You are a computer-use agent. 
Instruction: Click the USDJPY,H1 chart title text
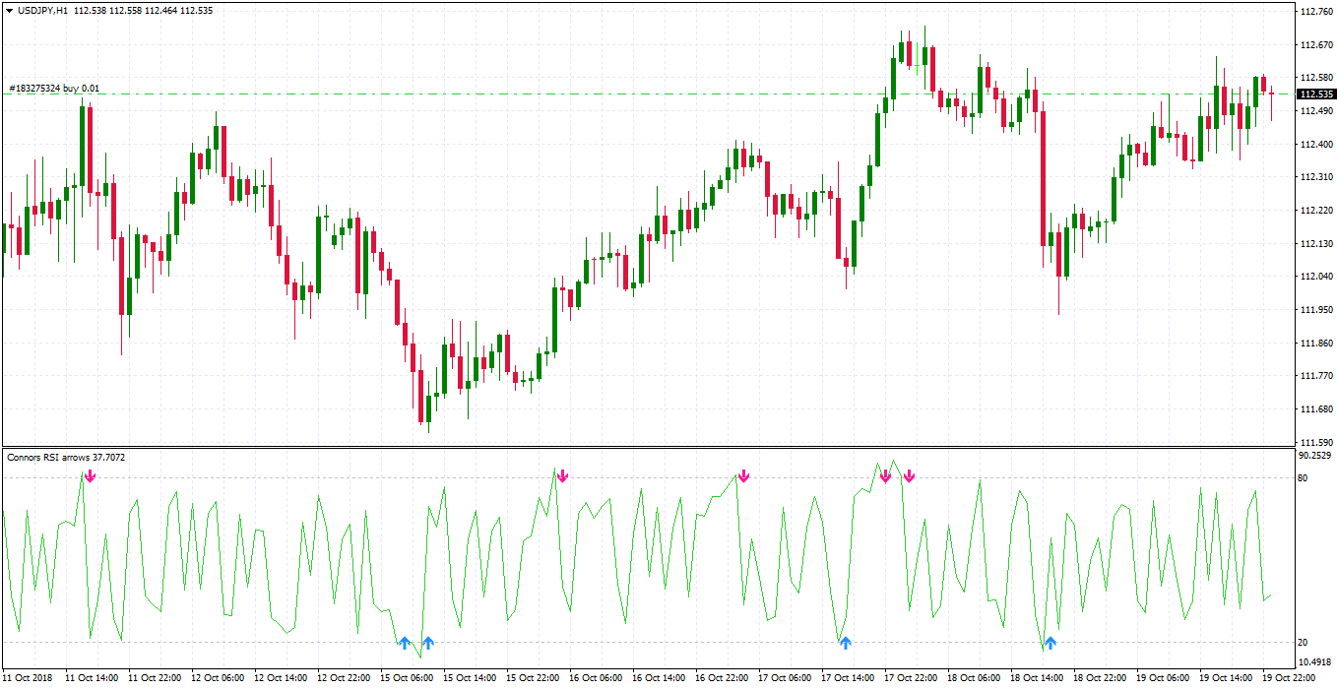click(x=42, y=9)
